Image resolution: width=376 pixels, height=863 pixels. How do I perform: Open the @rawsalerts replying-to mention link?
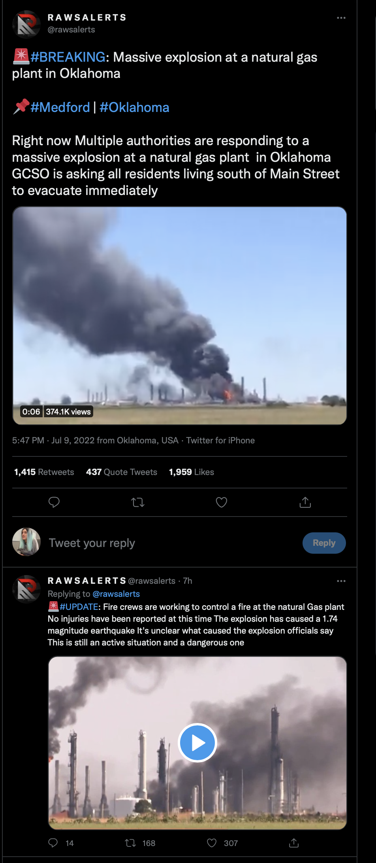point(116,594)
